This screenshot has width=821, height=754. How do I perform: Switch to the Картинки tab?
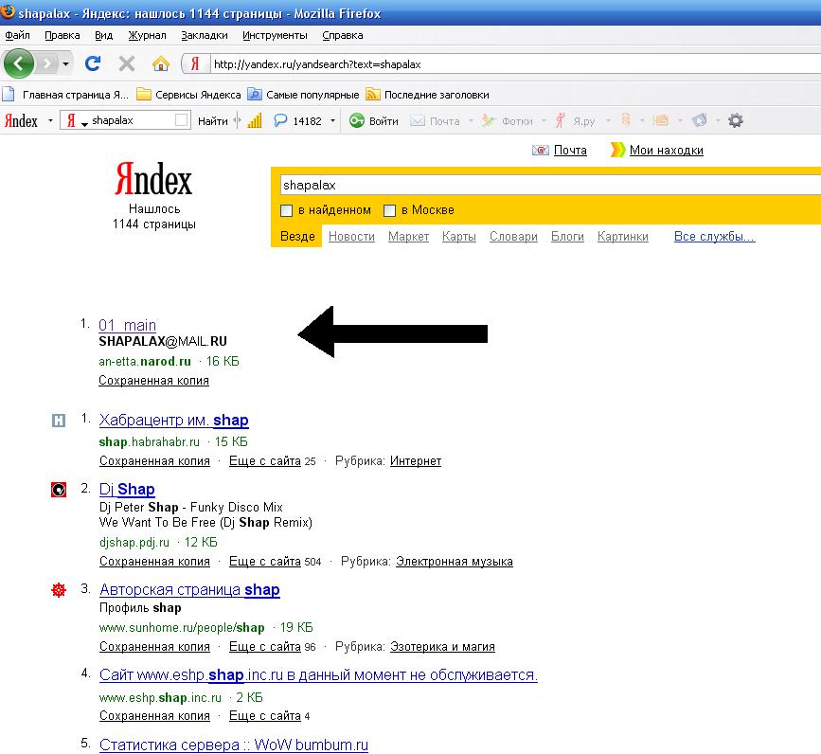tap(622, 237)
